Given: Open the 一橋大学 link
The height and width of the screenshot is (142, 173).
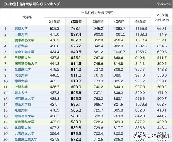Looking at the screenshot, I should click(21, 34).
